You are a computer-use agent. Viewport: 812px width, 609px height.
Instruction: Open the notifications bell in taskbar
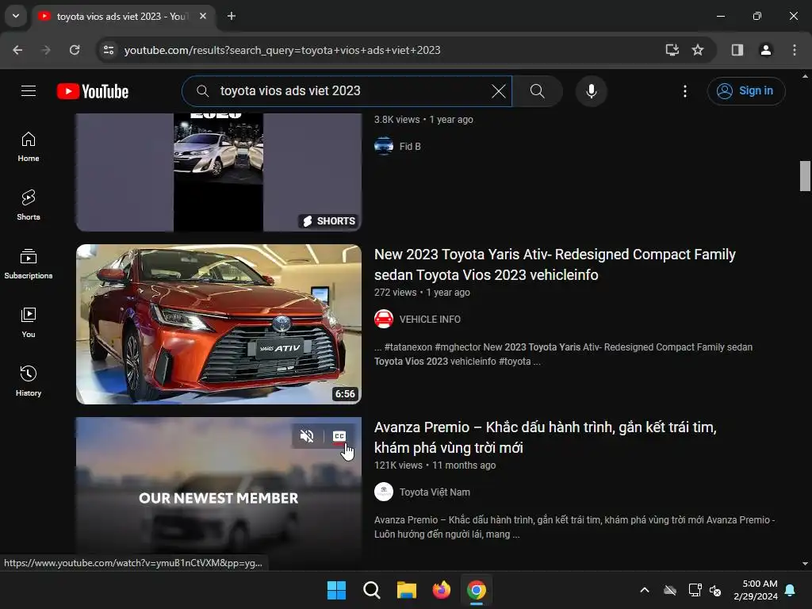click(791, 590)
